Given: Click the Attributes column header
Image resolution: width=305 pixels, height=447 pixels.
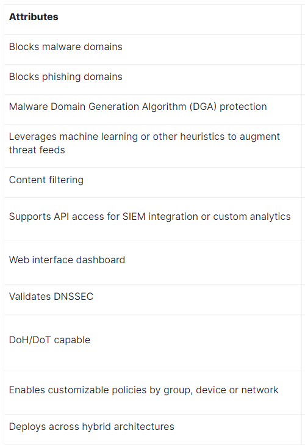Looking at the screenshot, I should pyautogui.click(x=34, y=17).
